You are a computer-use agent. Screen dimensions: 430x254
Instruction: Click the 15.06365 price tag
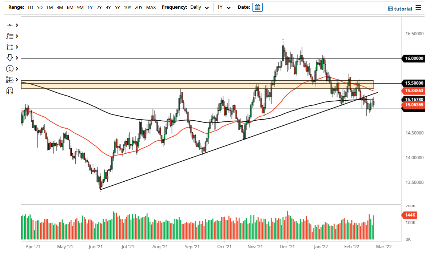tap(414, 105)
